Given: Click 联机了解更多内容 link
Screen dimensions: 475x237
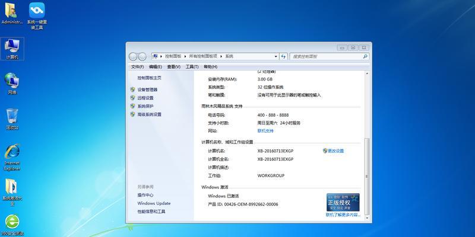Looking at the screenshot, I should click(x=343, y=215).
